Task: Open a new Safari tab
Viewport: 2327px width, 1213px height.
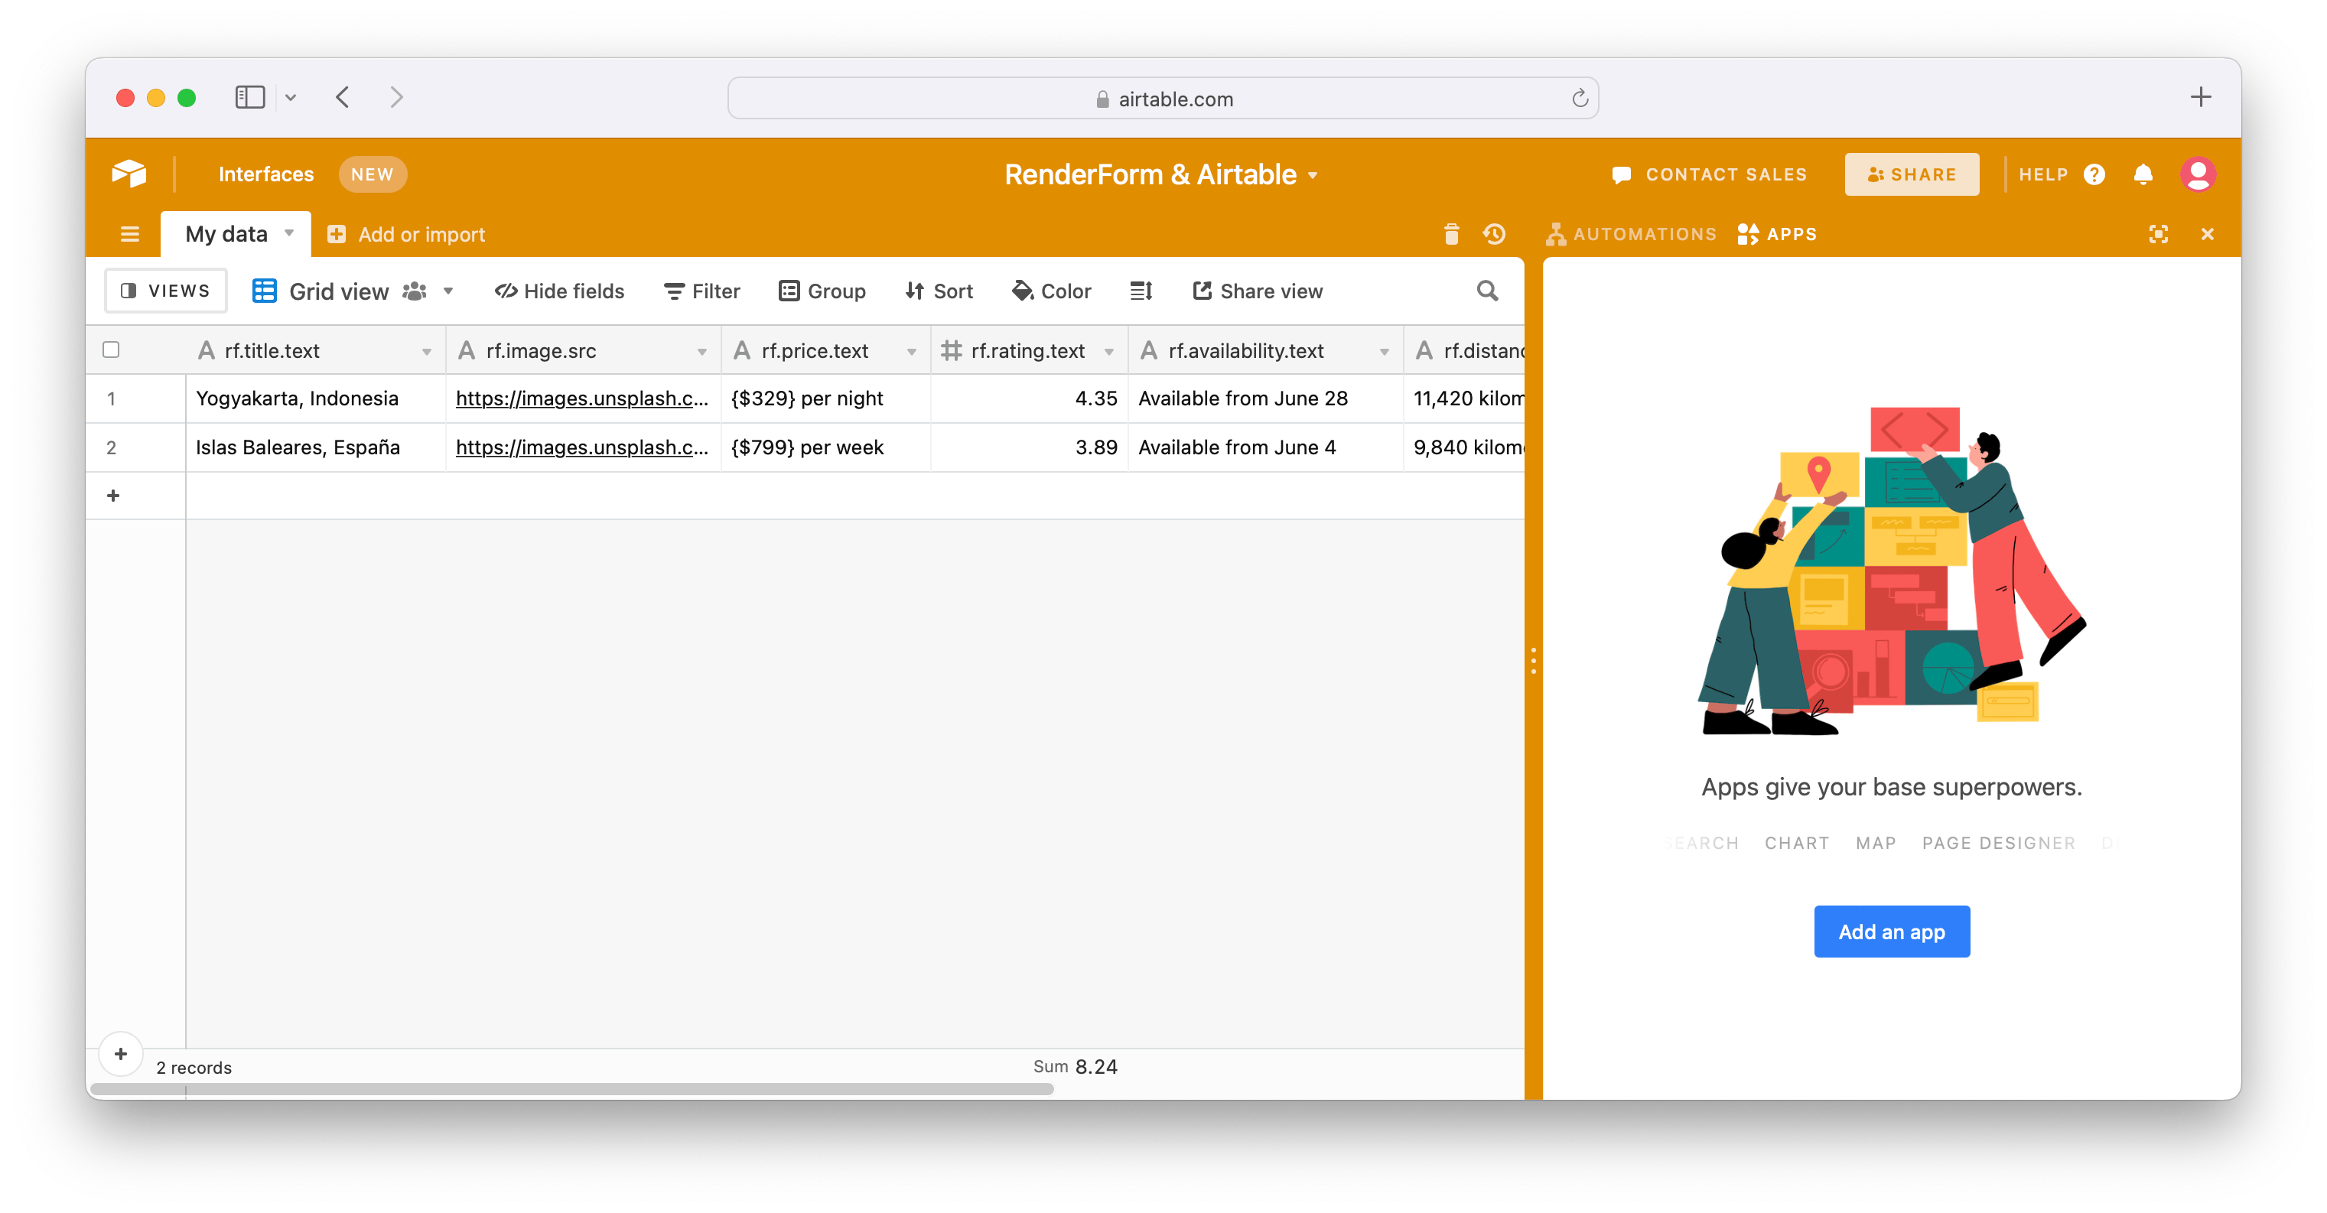Action: (2201, 98)
